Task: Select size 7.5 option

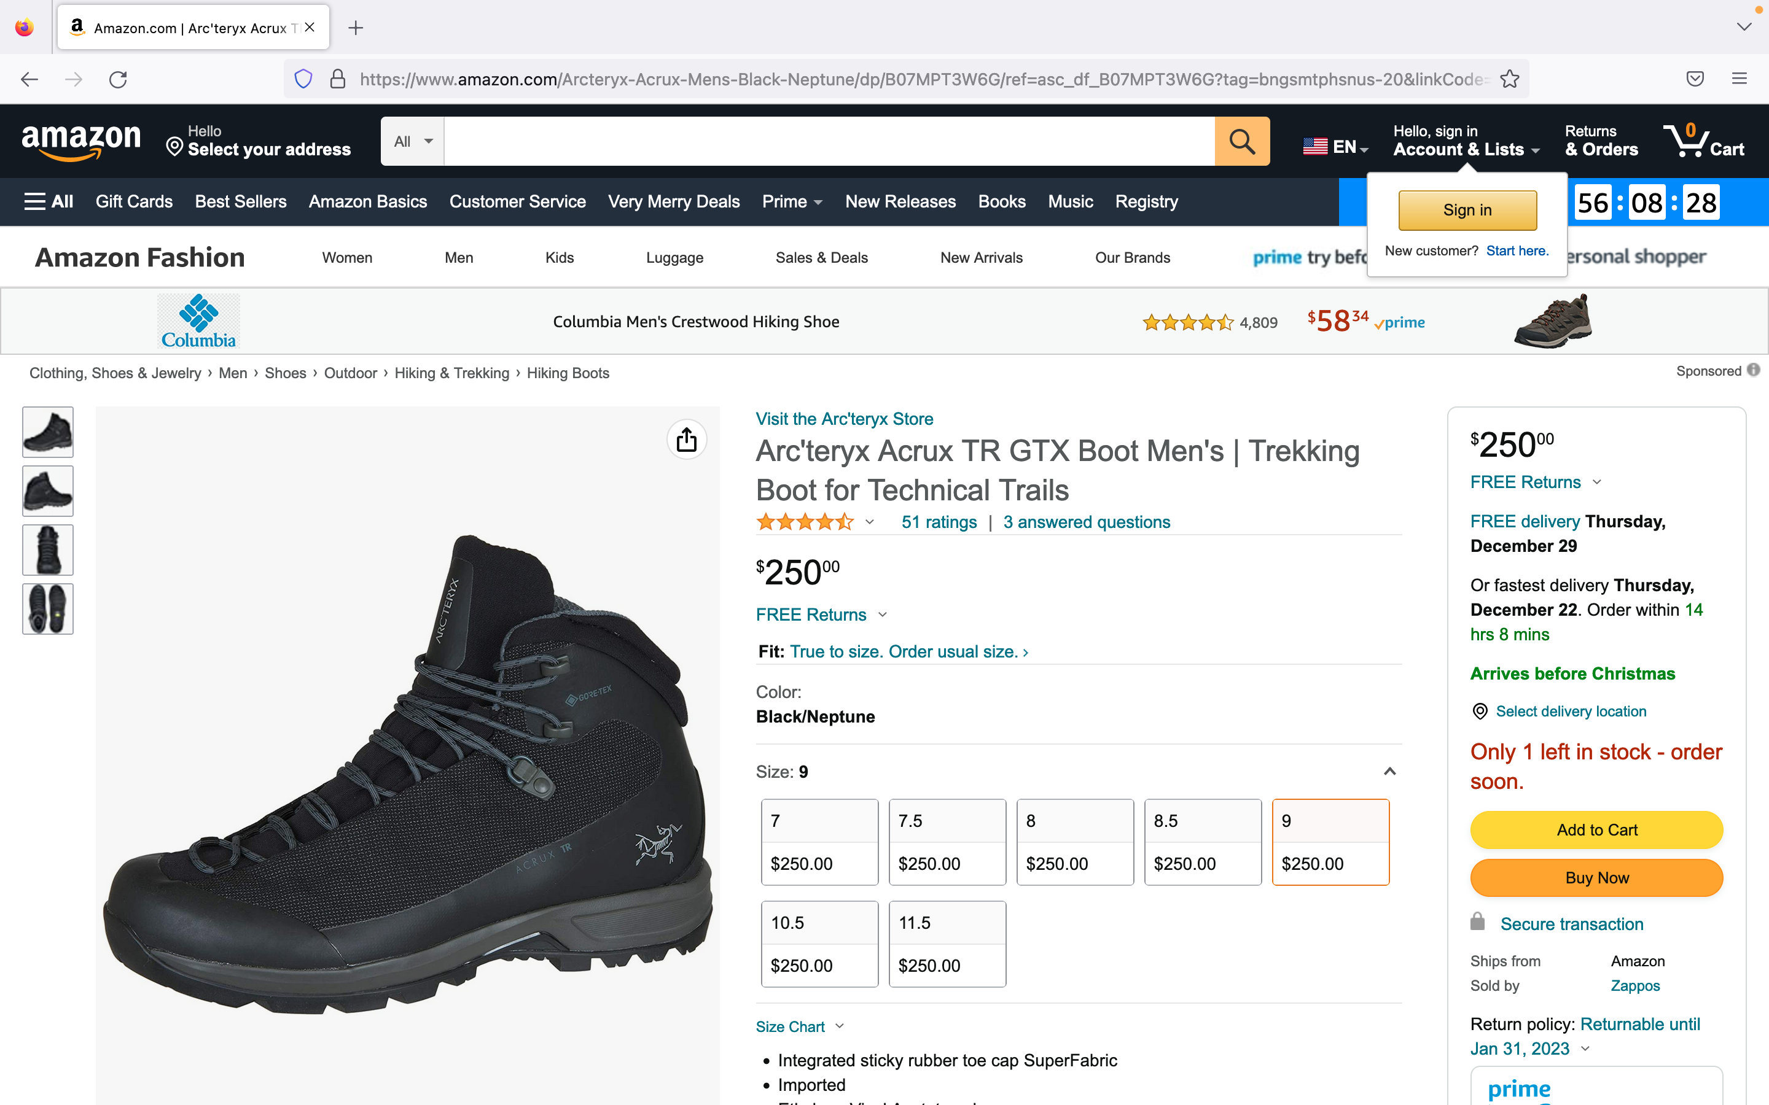Action: [x=947, y=842]
